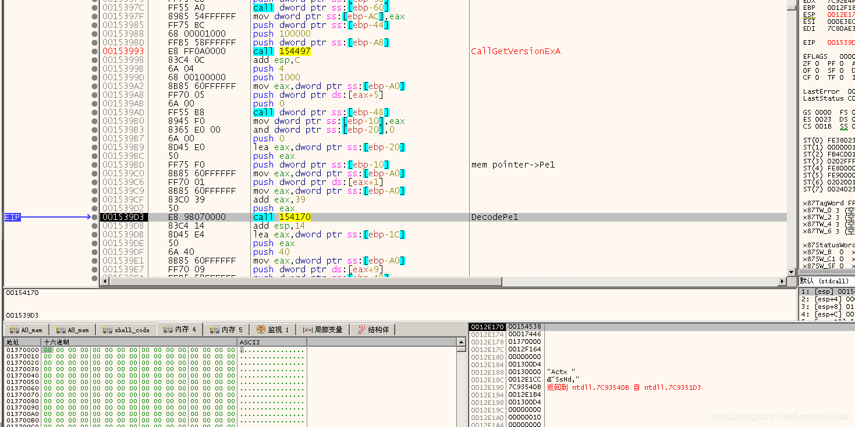The height and width of the screenshot is (427, 855).
Task: Click dump panel scrollbar up arrow
Action: coord(462,342)
